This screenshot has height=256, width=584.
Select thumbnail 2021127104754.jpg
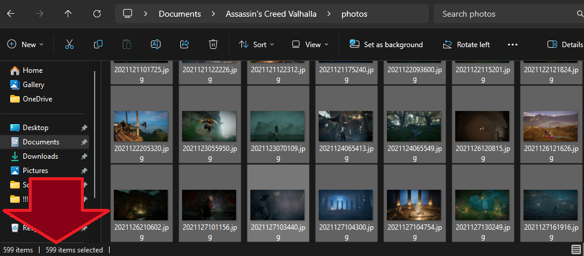(x=414, y=205)
